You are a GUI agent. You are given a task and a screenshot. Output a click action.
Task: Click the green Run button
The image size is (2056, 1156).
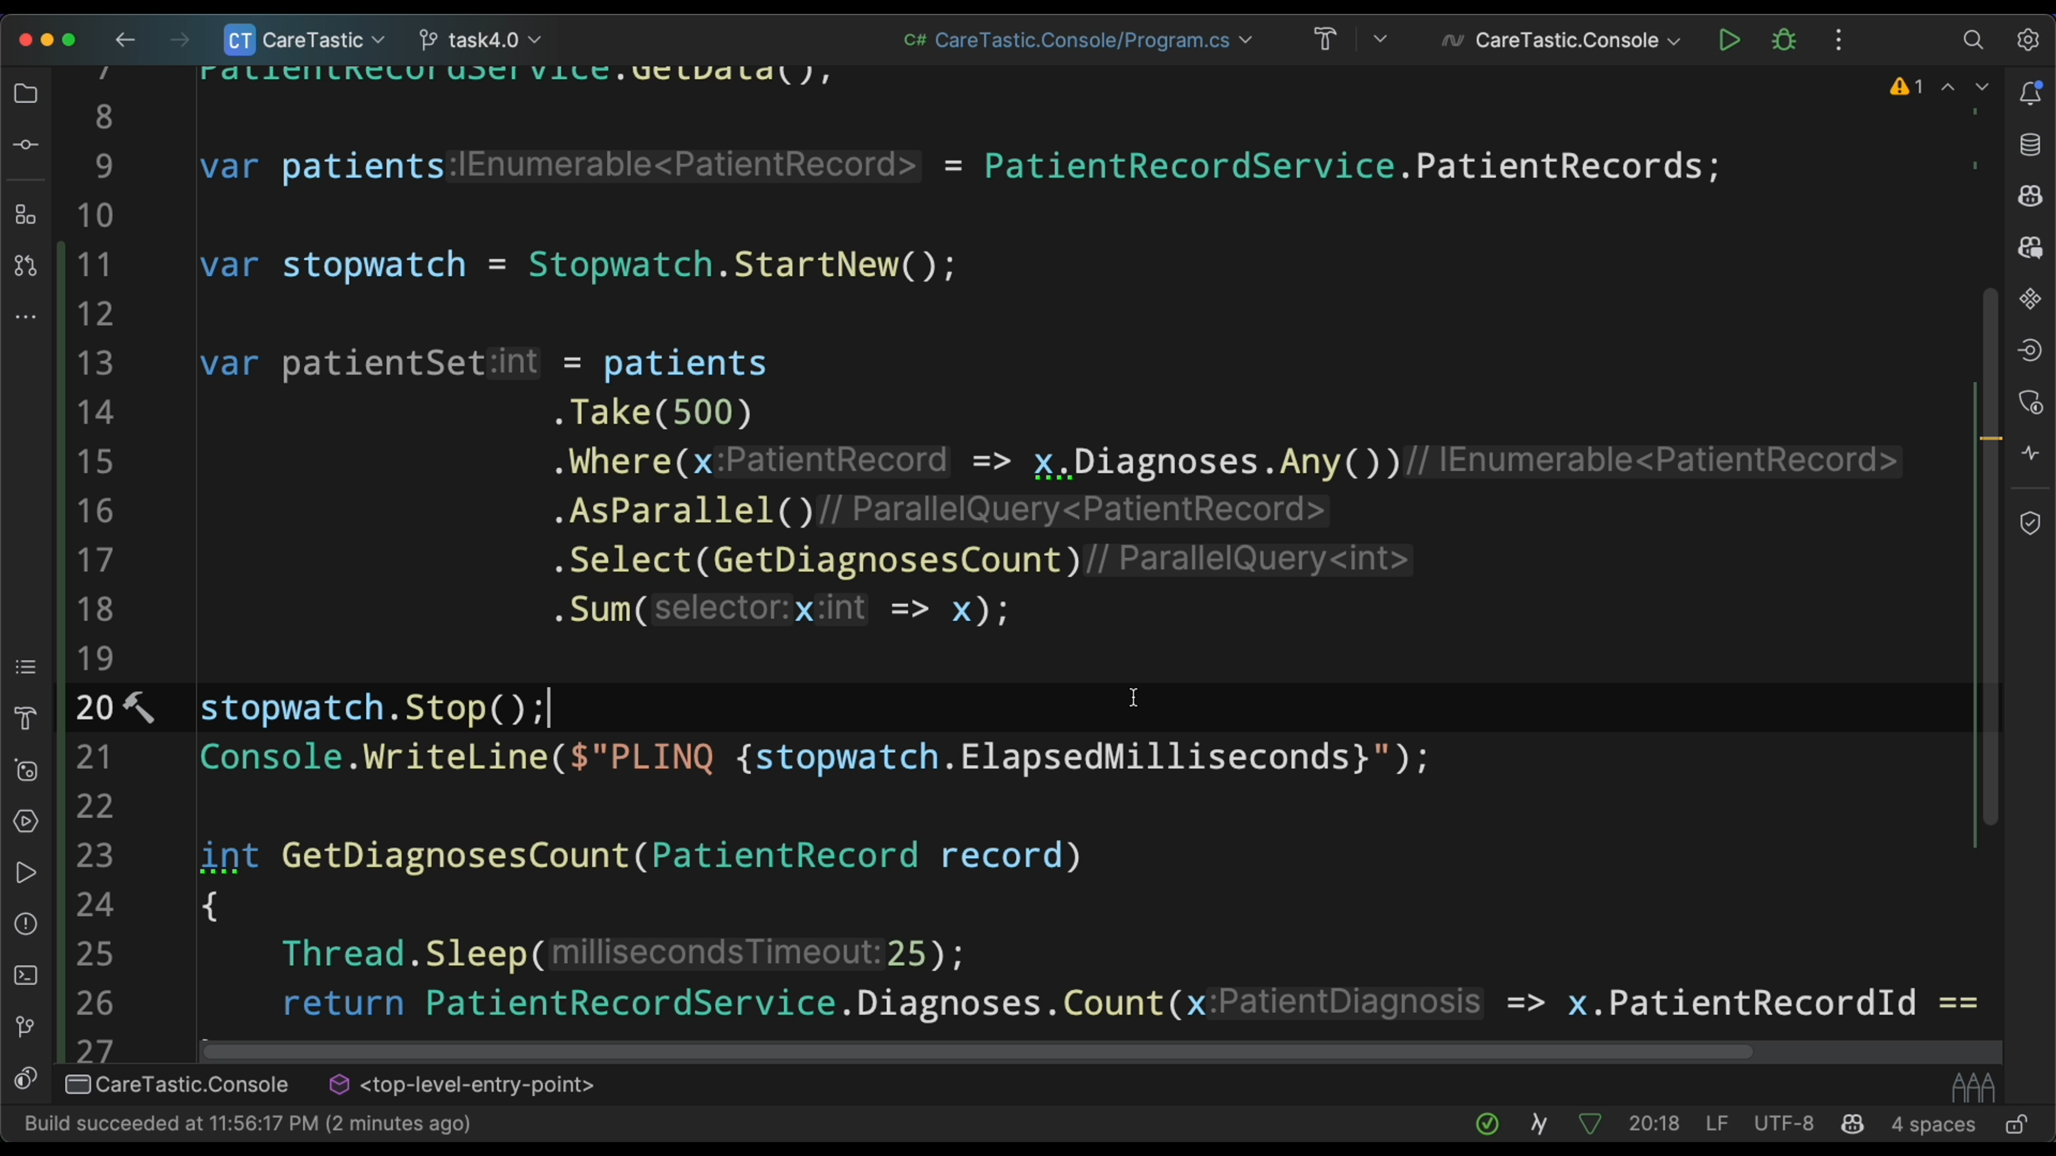coord(1729,40)
